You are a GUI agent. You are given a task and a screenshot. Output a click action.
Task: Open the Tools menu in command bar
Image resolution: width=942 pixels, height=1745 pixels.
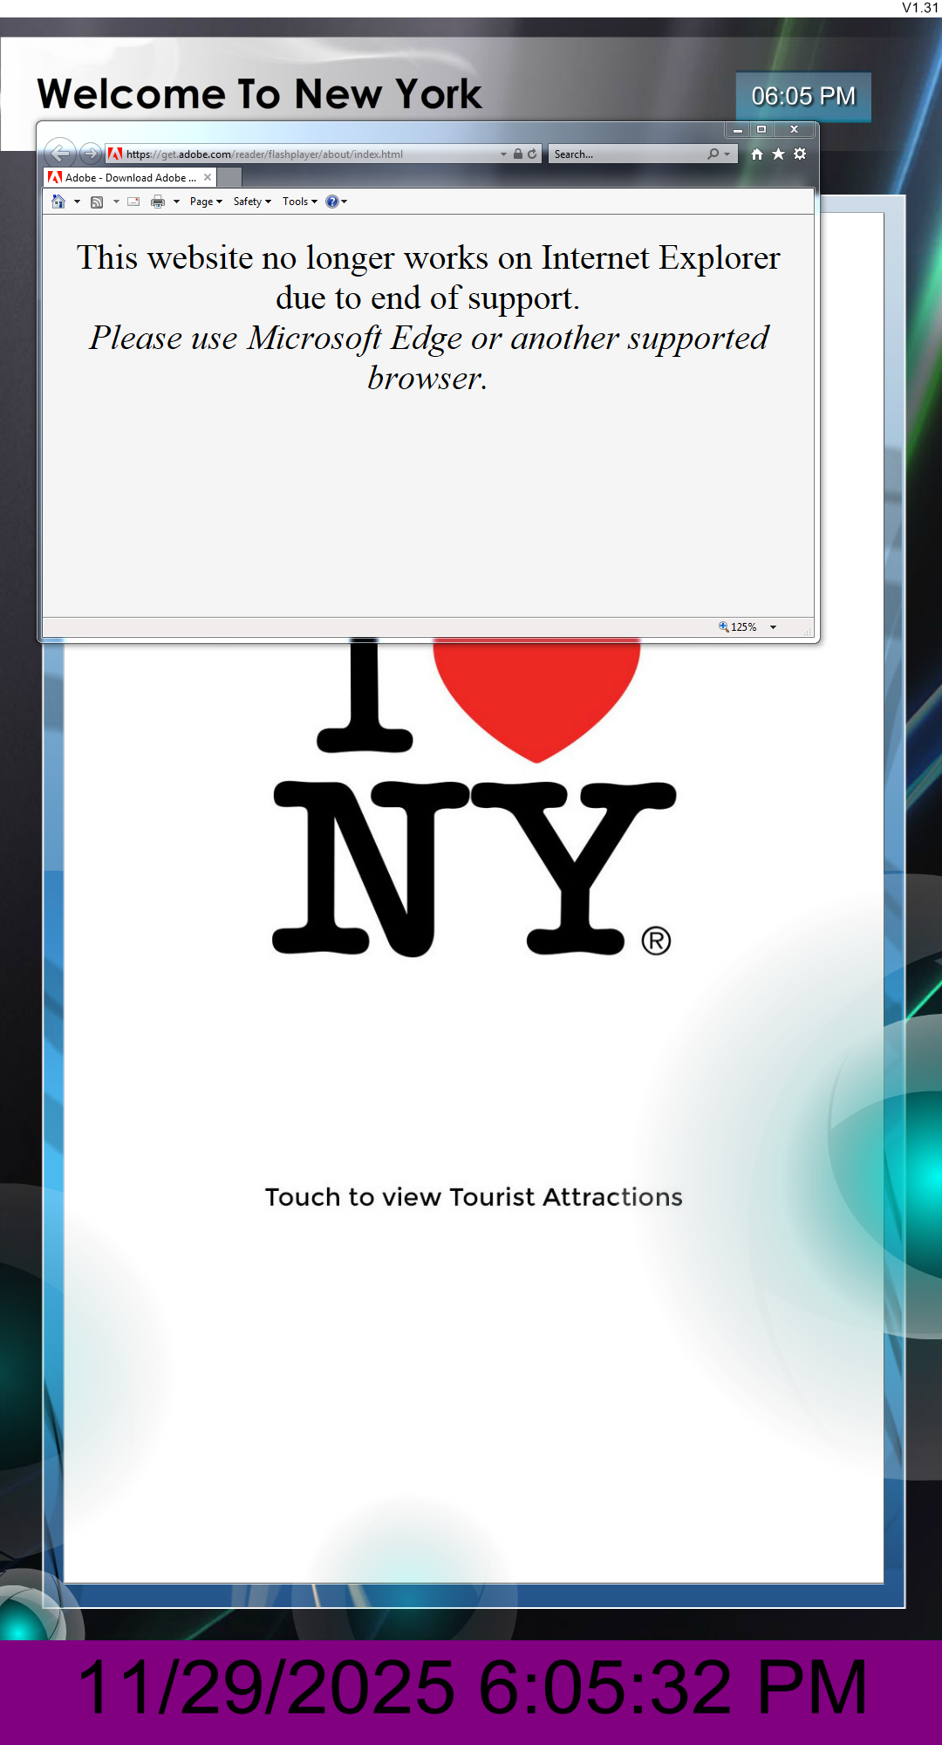coord(299,202)
